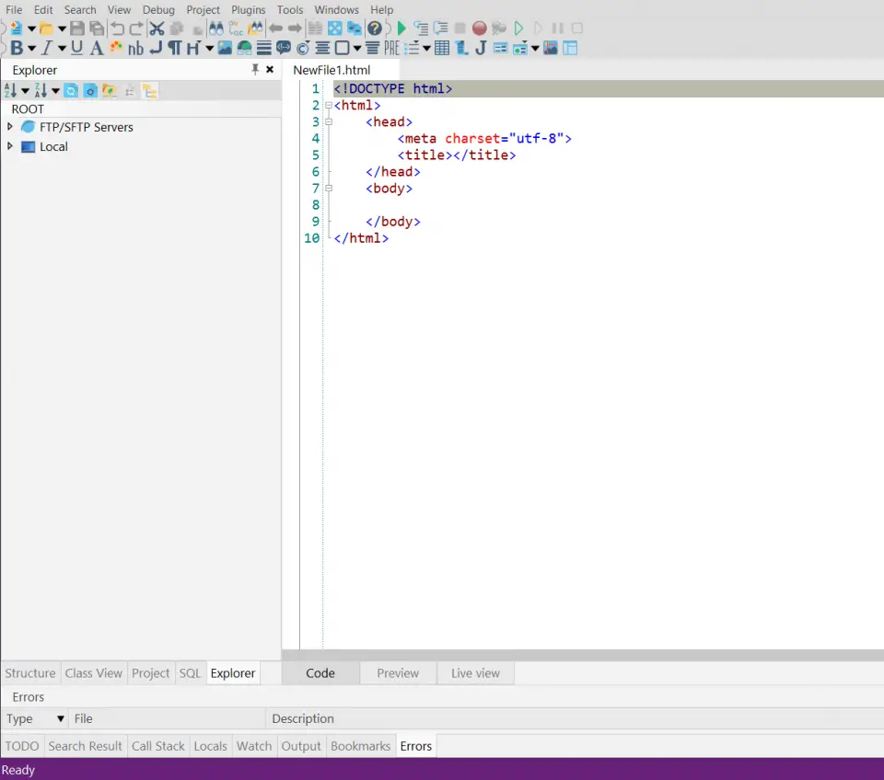Apply Bold with the B formatting icon
This screenshot has width=884, height=780.
[16, 48]
